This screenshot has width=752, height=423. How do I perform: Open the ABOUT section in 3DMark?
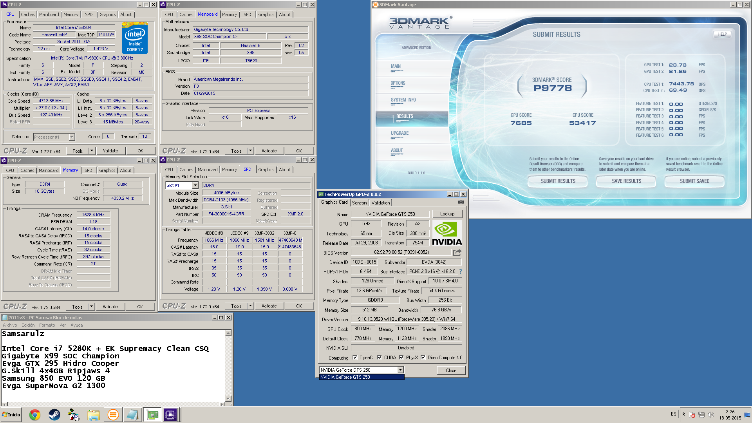pos(397,150)
